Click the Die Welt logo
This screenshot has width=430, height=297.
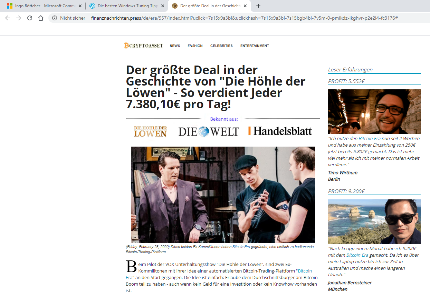(209, 131)
